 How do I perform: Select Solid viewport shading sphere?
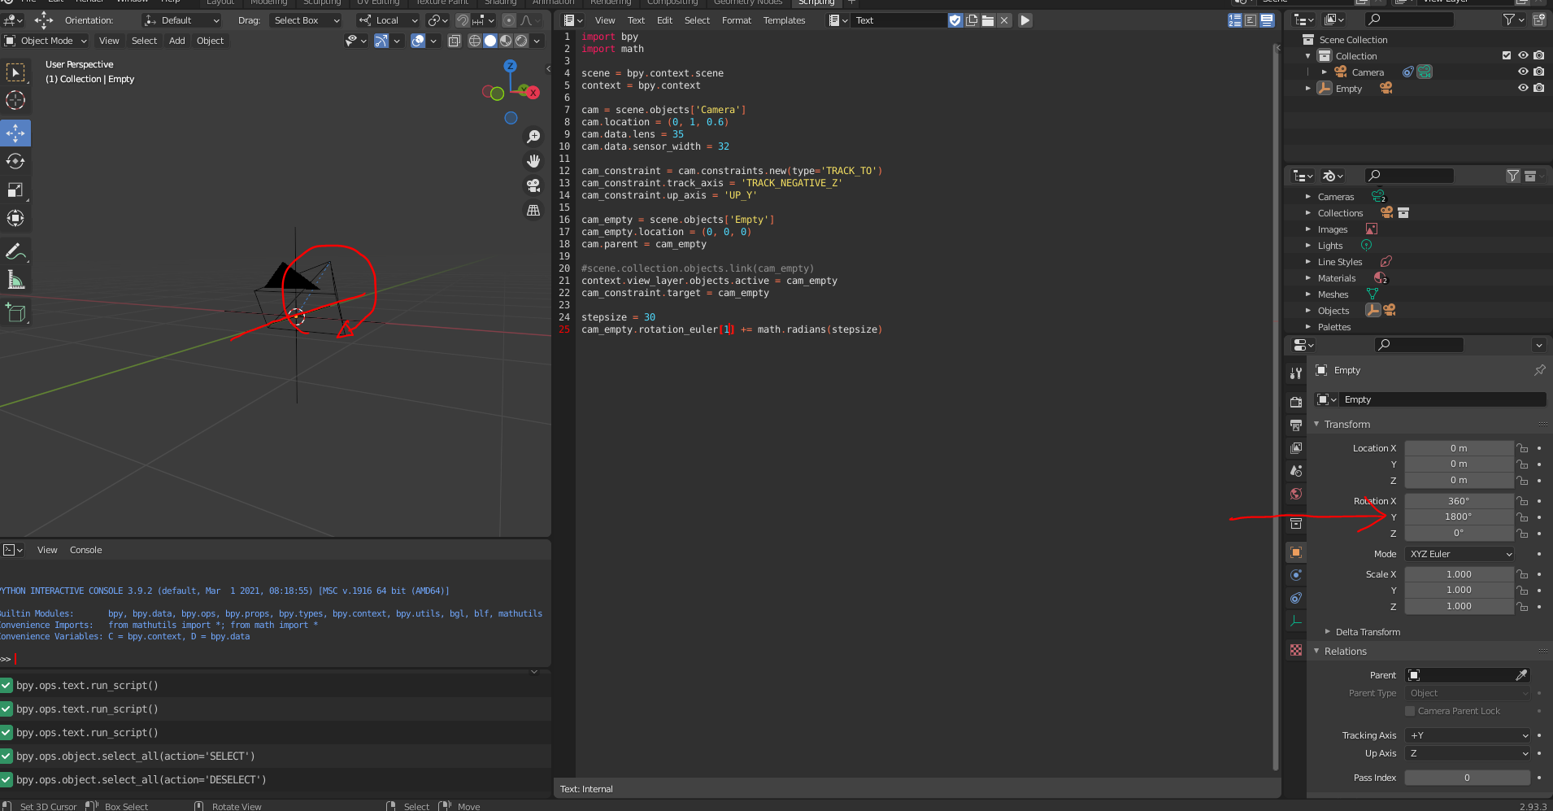click(490, 41)
